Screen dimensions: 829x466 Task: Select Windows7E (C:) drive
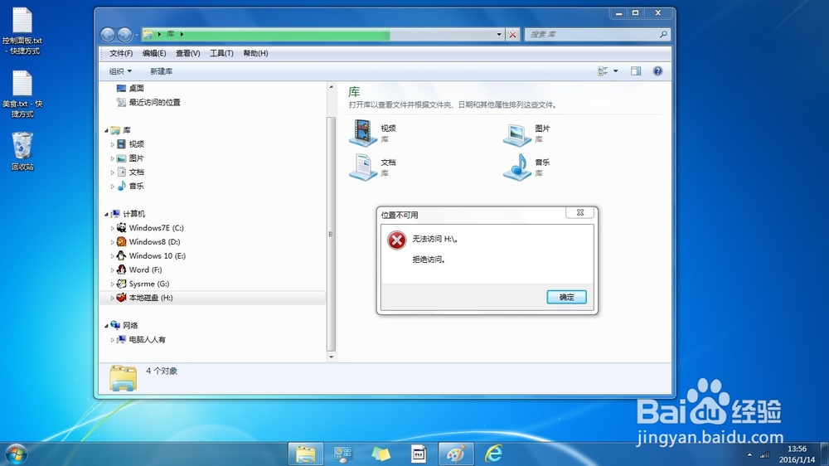point(156,228)
